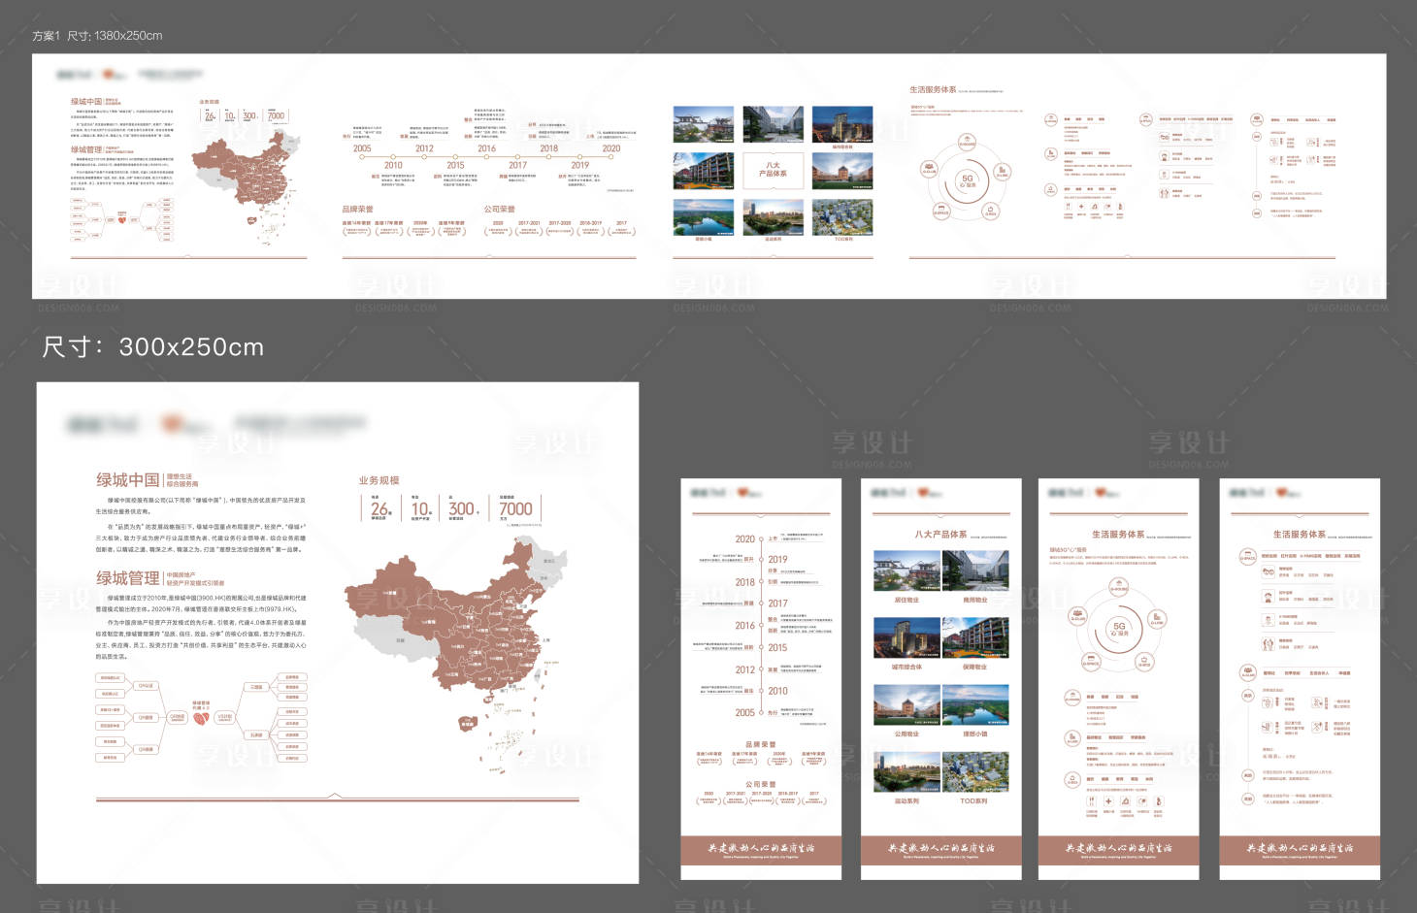Select the top icon on the vertical poster's 5G ring

click(x=1118, y=588)
